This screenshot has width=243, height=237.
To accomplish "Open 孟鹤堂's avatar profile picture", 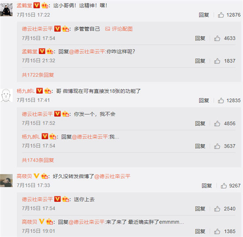I will [6, 10].
